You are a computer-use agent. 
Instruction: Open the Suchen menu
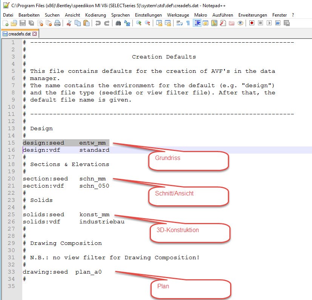[x=52, y=15]
